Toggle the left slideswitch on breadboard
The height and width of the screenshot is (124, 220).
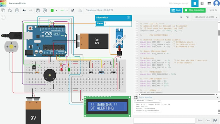point(91,72)
